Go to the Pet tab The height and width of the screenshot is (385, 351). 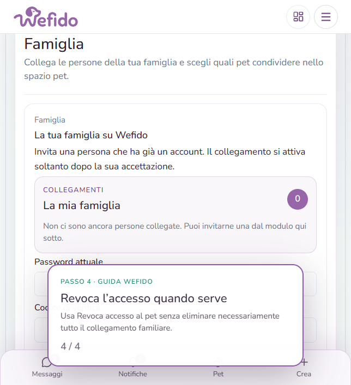pyautogui.click(x=218, y=368)
